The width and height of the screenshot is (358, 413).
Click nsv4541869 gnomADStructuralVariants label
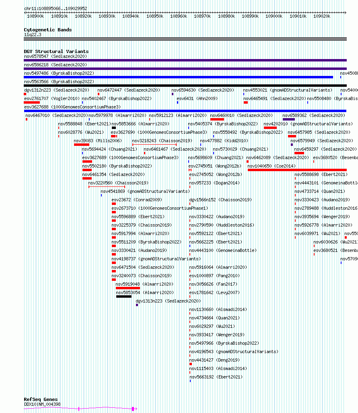coord(145,191)
